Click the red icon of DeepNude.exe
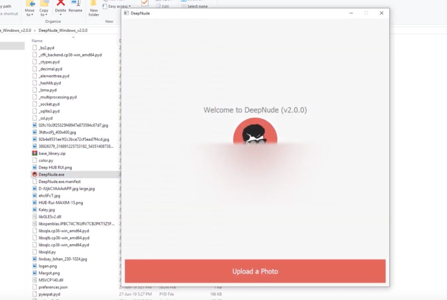The image size is (447, 300). (x=34, y=174)
